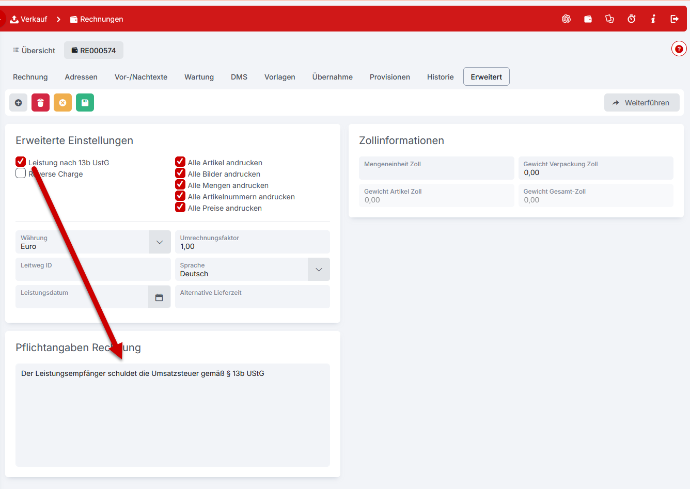Expand the Sprache dropdown
This screenshot has width=690, height=489.
pos(319,270)
